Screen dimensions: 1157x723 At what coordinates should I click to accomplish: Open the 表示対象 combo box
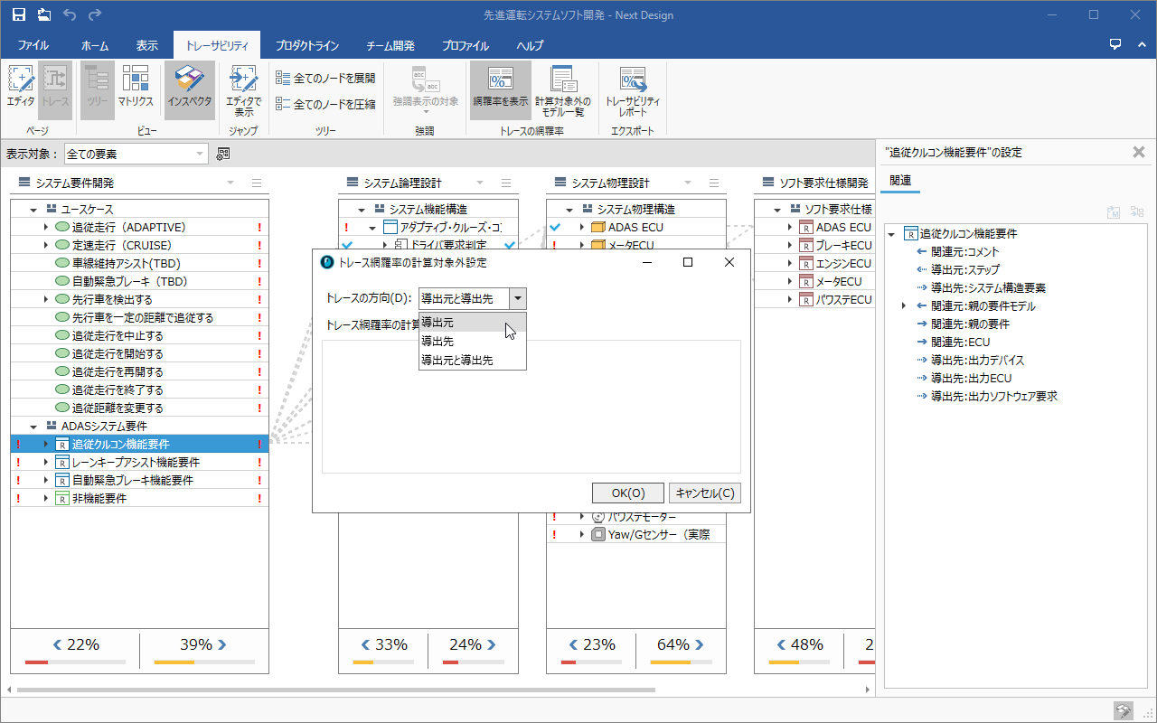[x=136, y=154]
